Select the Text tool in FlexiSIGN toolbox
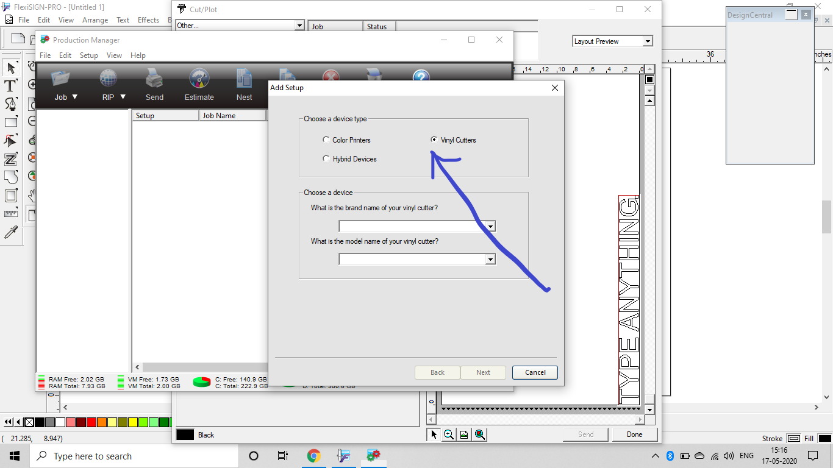The image size is (833, 468). click(11, 86)
